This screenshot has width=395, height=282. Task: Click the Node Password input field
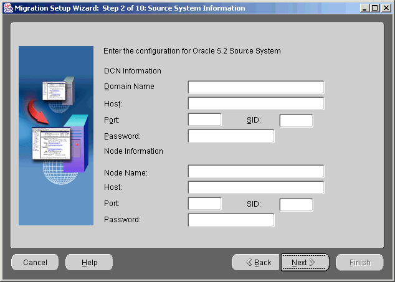coord(231,220)
